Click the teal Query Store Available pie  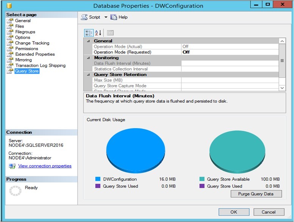click(237, 152)
